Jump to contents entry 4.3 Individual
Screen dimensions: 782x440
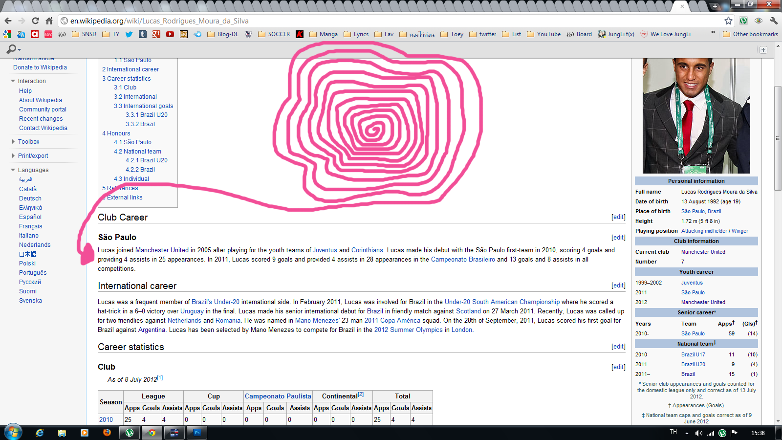click(131, 179)
